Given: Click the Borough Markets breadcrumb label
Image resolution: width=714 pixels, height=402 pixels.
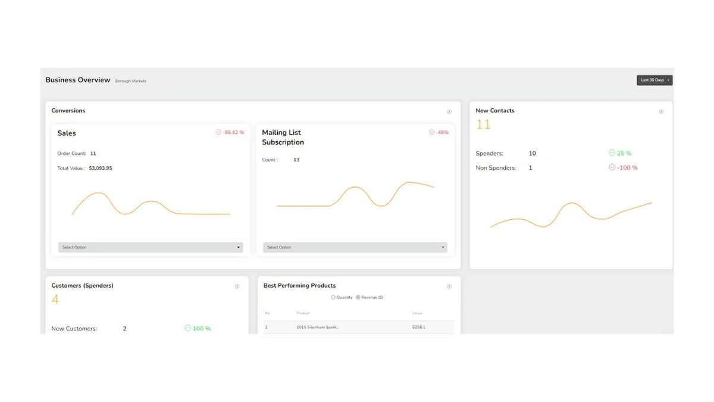Looking at the screenshot, I should pos(131,81).
